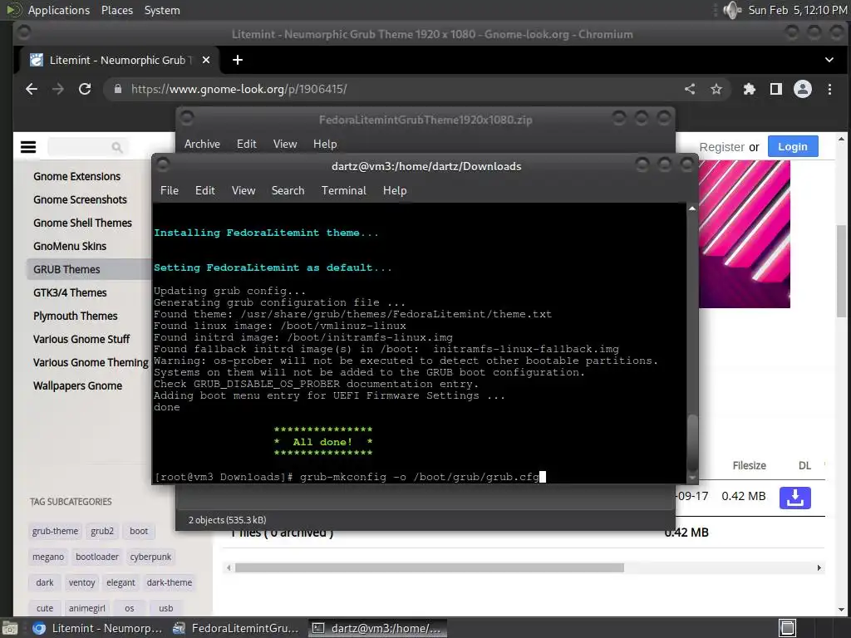The image size is (851, 638).
Task: Click the Register link
Action: point(722,147)
